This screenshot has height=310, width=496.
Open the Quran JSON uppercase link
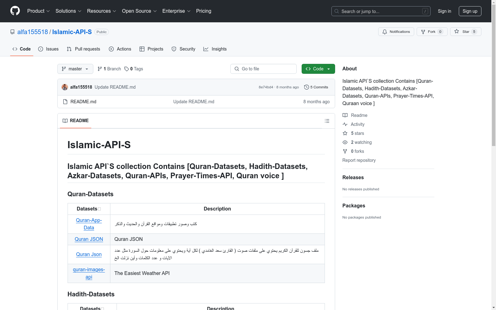pyautogui.click(x=89, y=239)
